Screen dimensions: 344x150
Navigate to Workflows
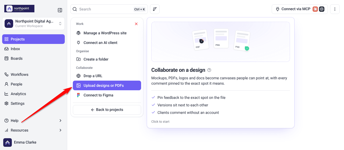pos(33,74)
